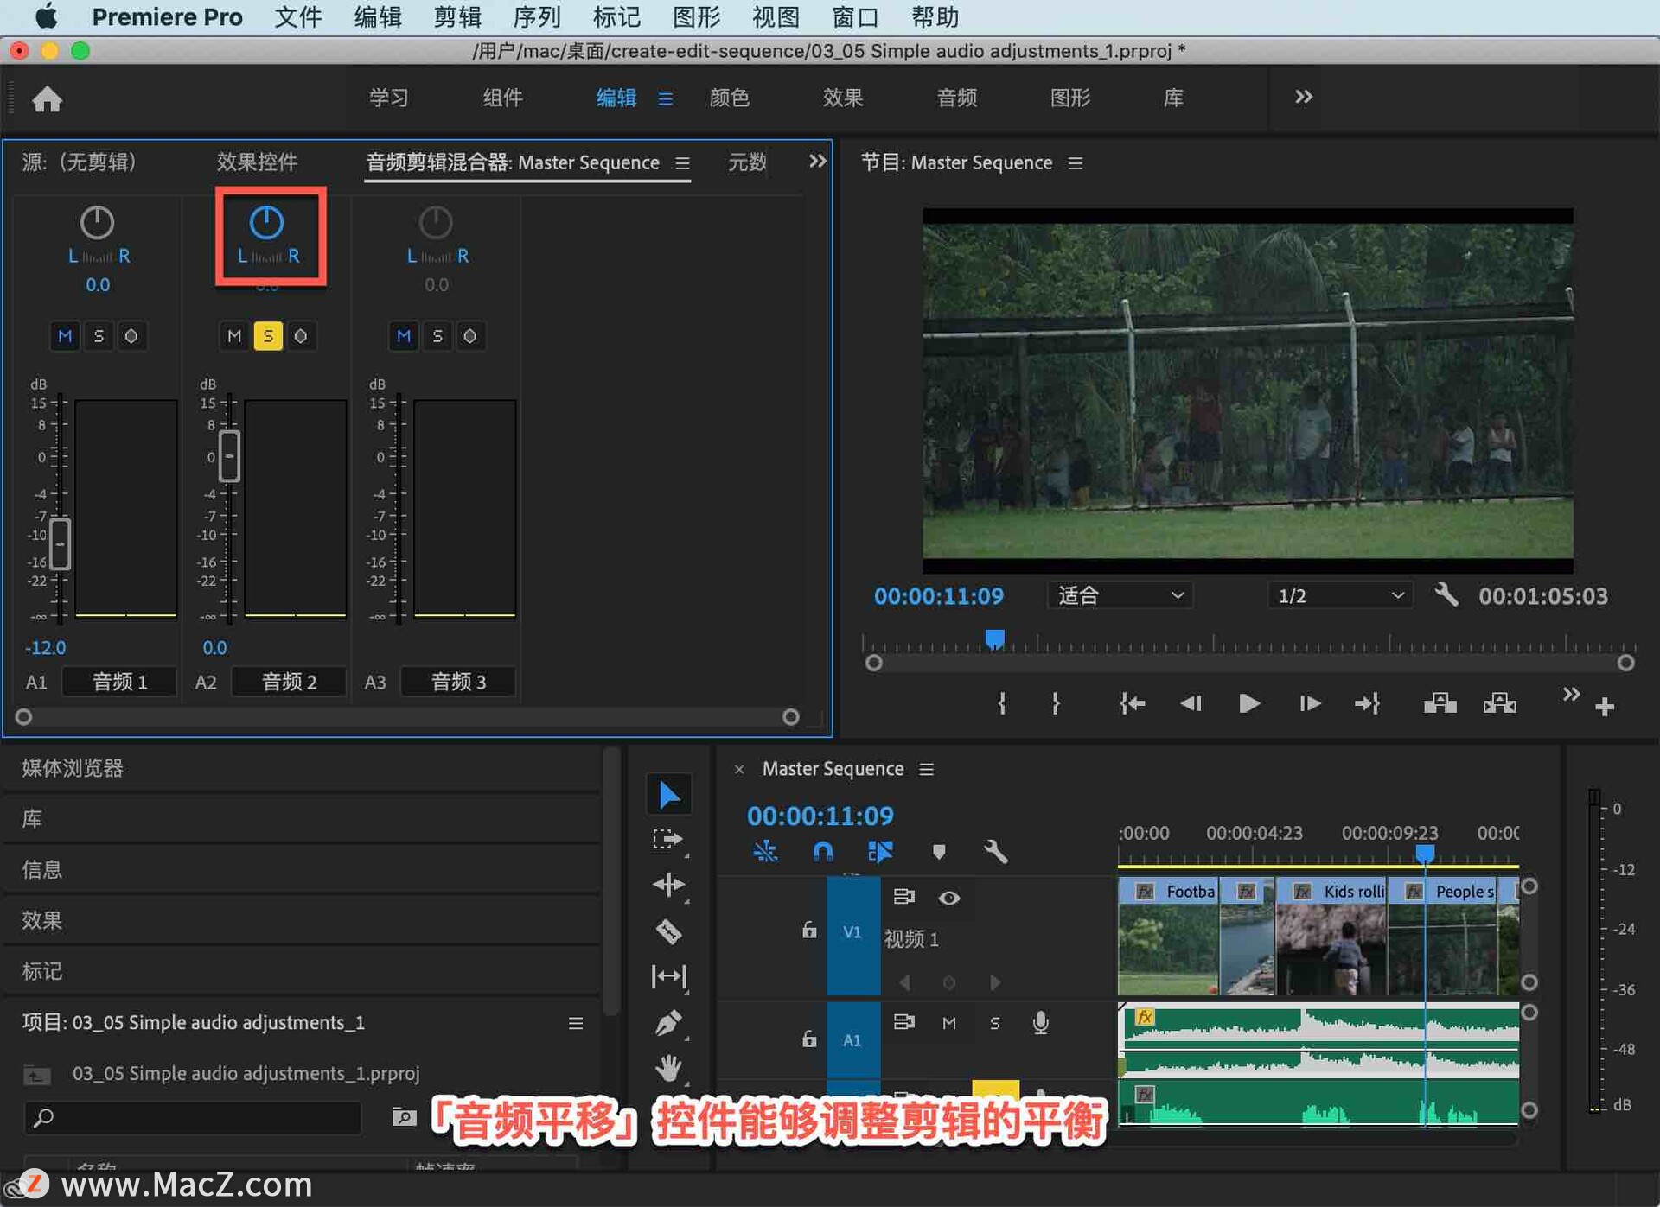The width and height of the screenshot is (1660, 1207).
Task: Open program monitor wrench settings
Action: pos(1446,595)
